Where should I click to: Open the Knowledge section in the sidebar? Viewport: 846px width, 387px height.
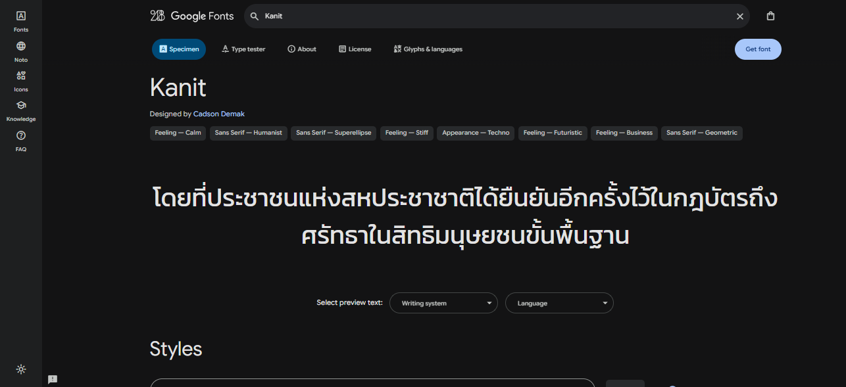(21, 110)
